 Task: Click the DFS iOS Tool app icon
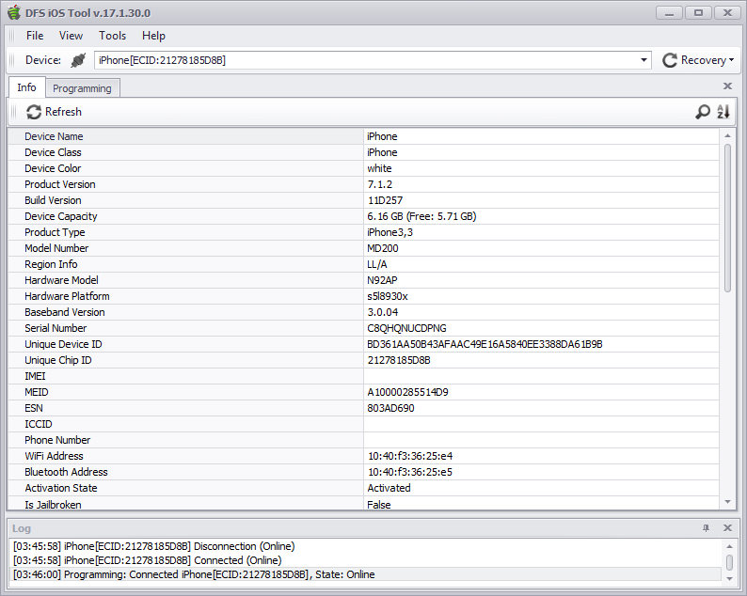pyautogui.click(x=14, y=12)
